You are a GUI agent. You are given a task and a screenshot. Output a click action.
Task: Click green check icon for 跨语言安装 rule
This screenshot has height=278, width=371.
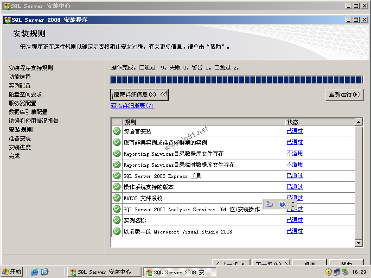[117, 131]
